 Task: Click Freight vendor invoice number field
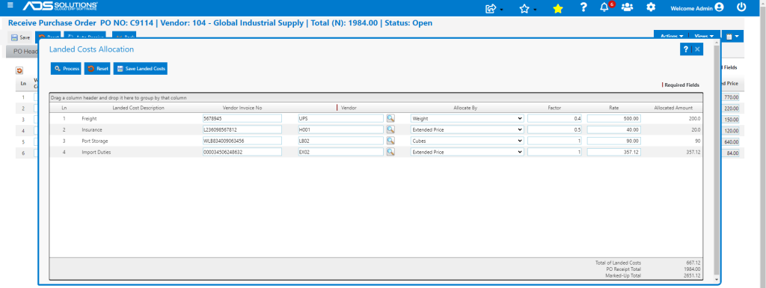click(242, 118)
